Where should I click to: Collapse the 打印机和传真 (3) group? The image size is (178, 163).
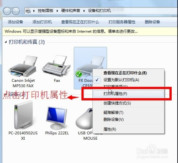click(6, 42)
